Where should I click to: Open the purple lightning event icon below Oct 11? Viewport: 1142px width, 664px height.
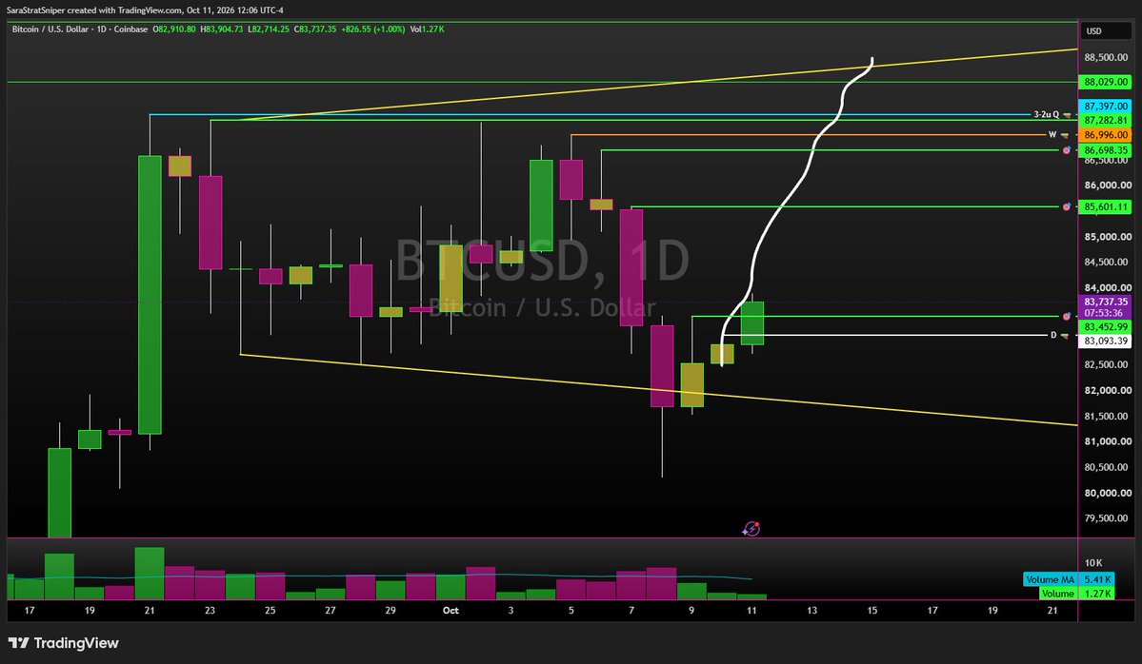[x=751, y=529]
